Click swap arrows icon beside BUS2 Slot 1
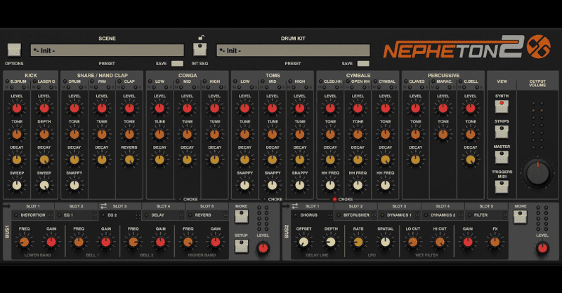Screen dimensions: 562x293 [x=294, y=206]
